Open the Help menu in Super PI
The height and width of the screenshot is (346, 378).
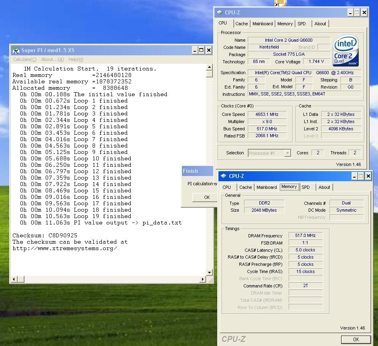point(76,59)
